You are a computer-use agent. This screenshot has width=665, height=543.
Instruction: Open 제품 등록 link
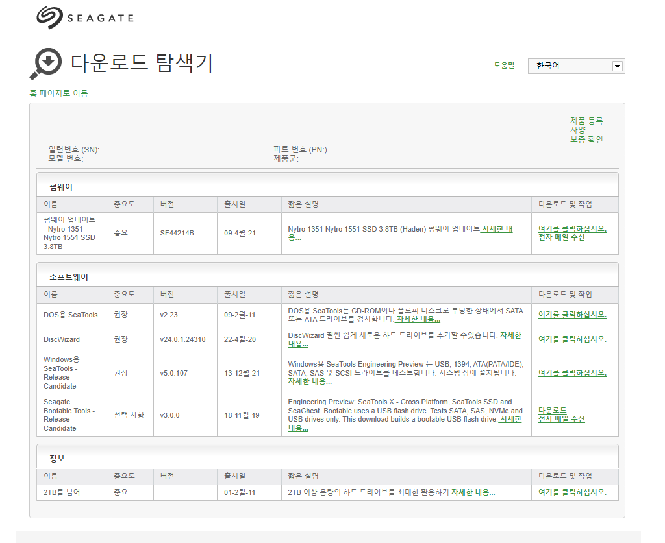pos(586,121)
